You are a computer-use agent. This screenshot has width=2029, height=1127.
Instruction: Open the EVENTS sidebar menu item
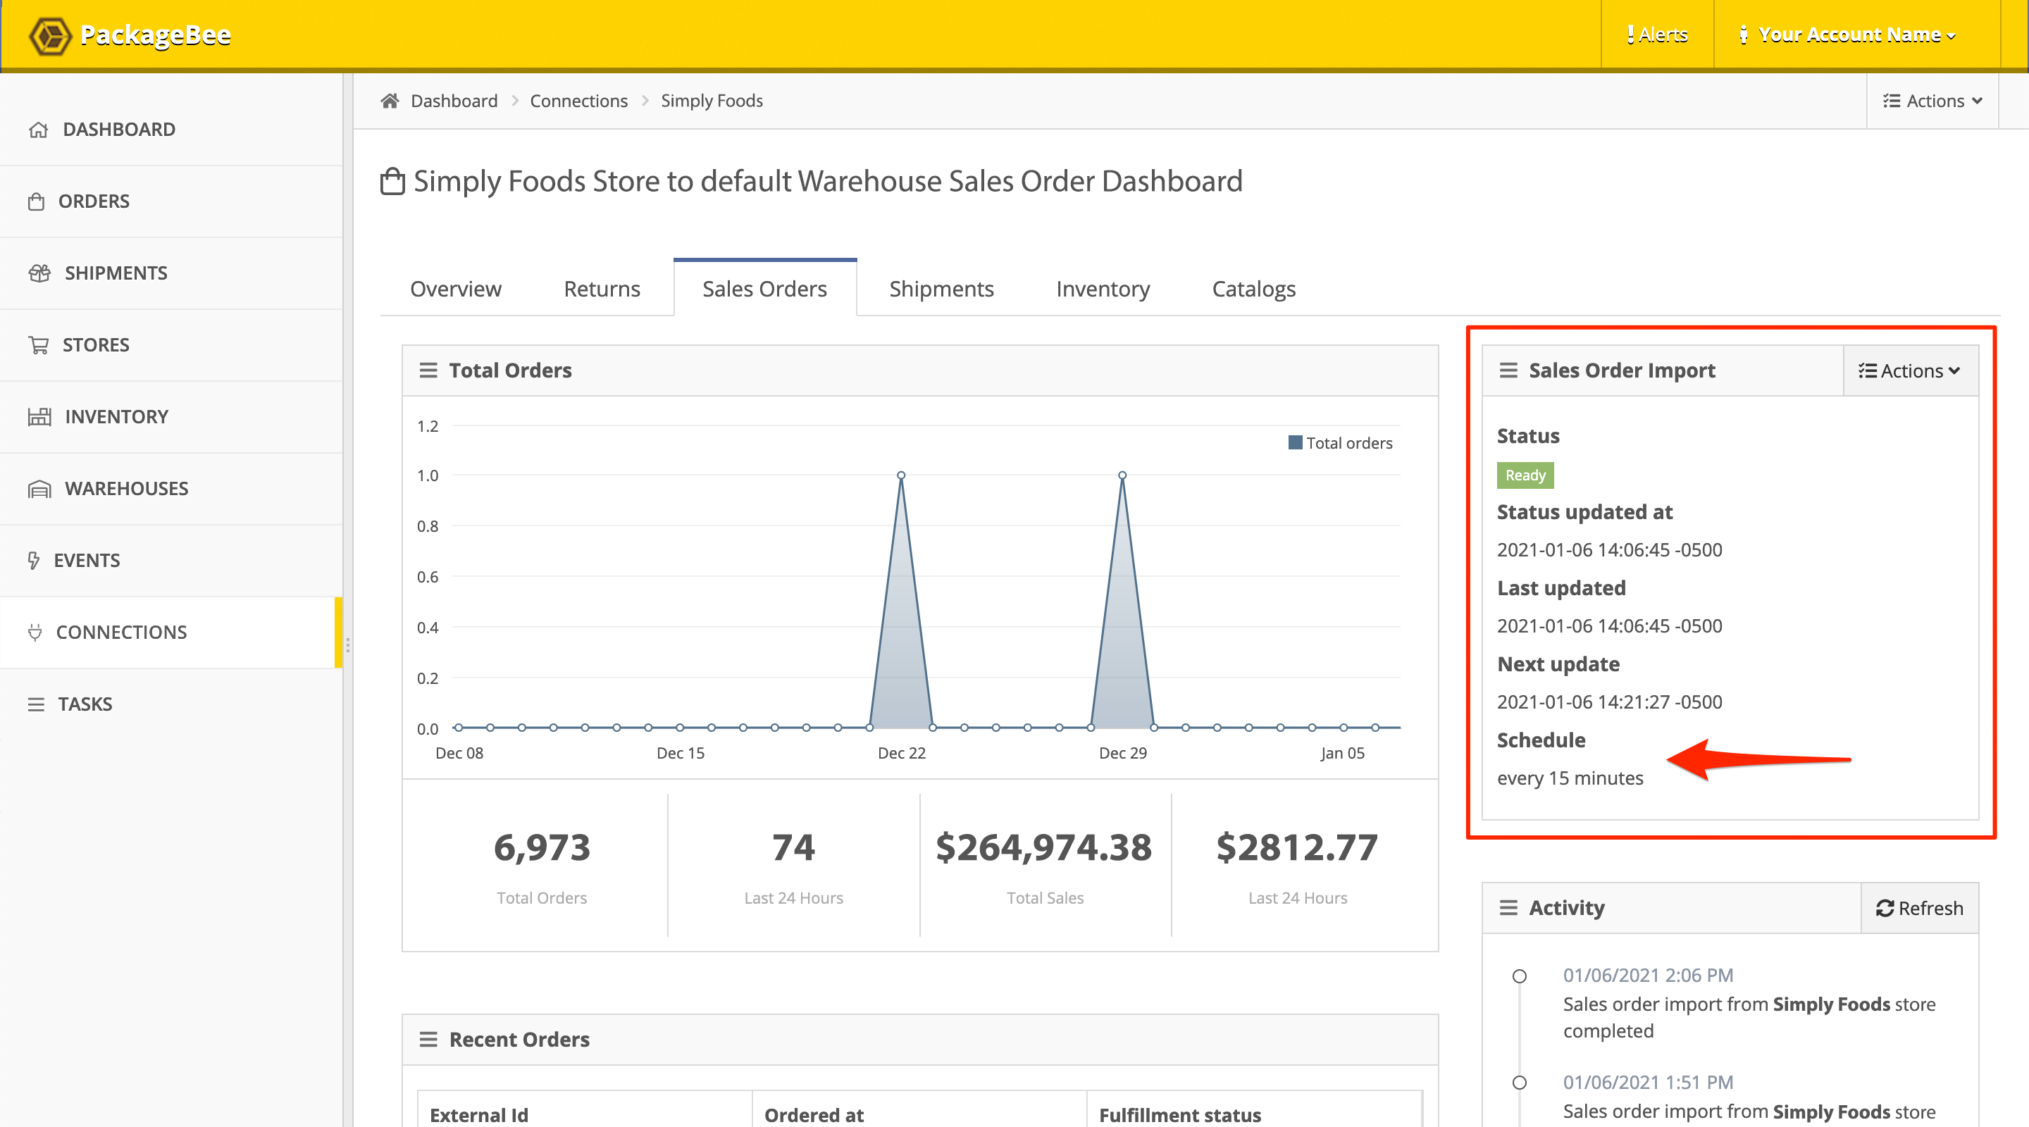point(171,561)
